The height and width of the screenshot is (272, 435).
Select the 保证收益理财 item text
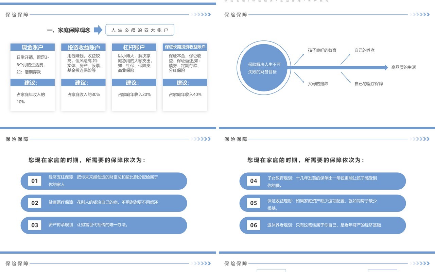click(x=322, y=204)
